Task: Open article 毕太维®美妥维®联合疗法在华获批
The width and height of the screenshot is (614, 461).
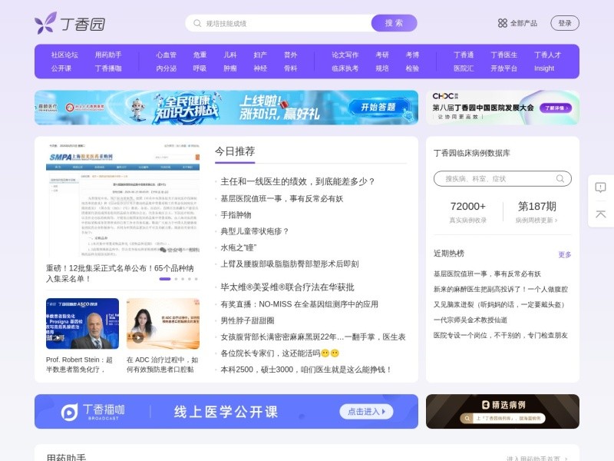Action: [x=287, y=287]
